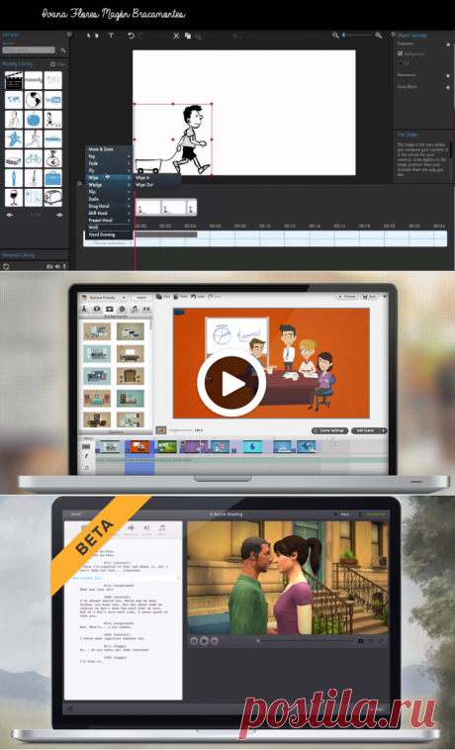The image size is (455, 750).
Task: Expand the Dimensions section in Object Settings
Action: pos(448,75)
